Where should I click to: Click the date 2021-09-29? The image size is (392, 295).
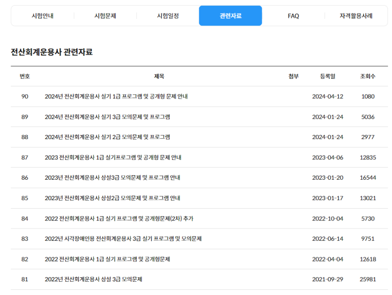click(x=328, y=279)
